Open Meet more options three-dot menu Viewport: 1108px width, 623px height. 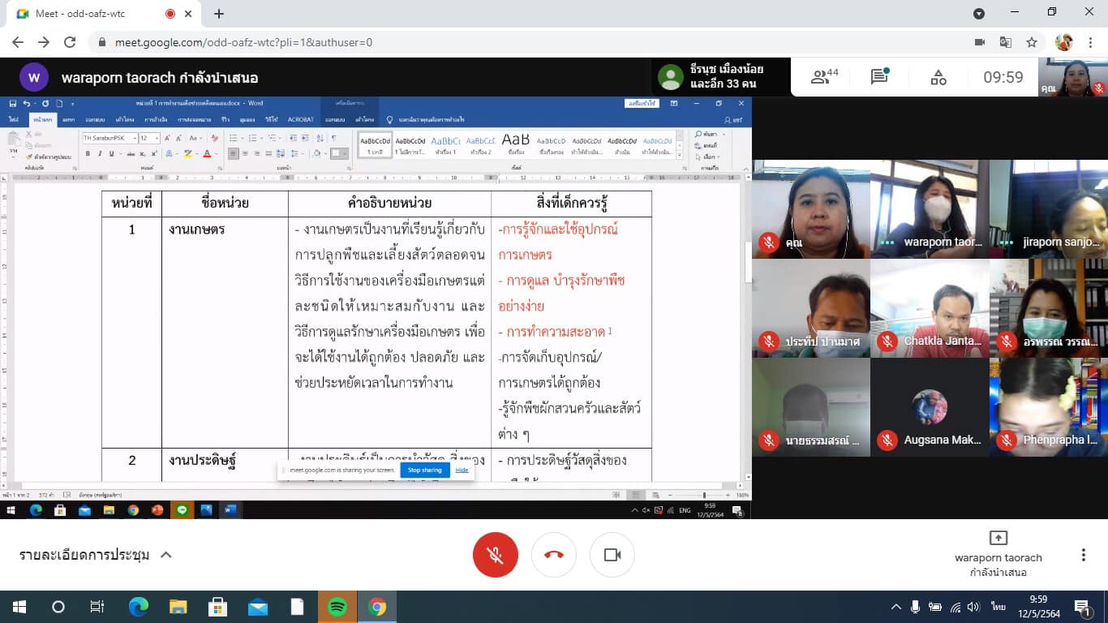pyautogui.click(x=1083, y=555)
